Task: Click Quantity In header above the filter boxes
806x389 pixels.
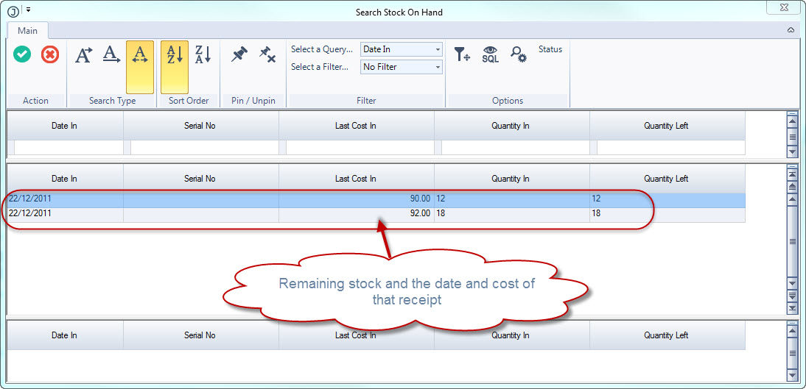Action: [x=511, y=125]
